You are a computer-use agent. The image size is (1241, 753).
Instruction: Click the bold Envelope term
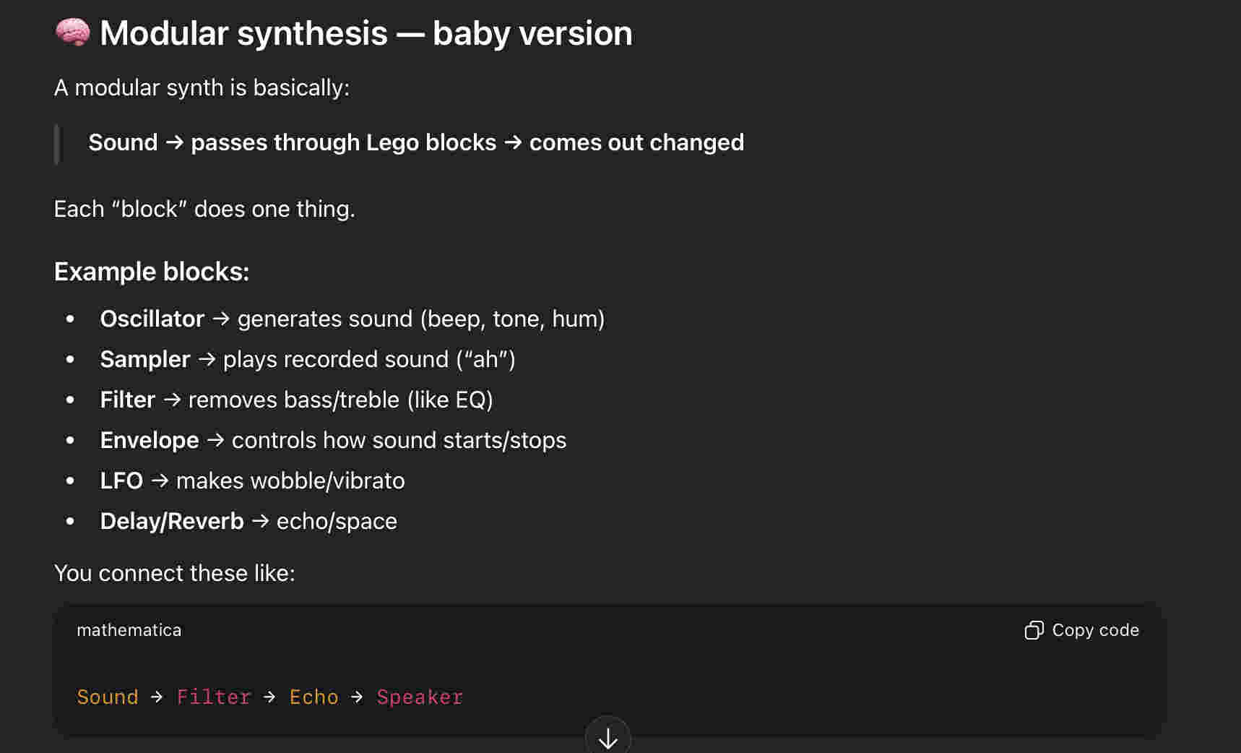tap(149, 440)
